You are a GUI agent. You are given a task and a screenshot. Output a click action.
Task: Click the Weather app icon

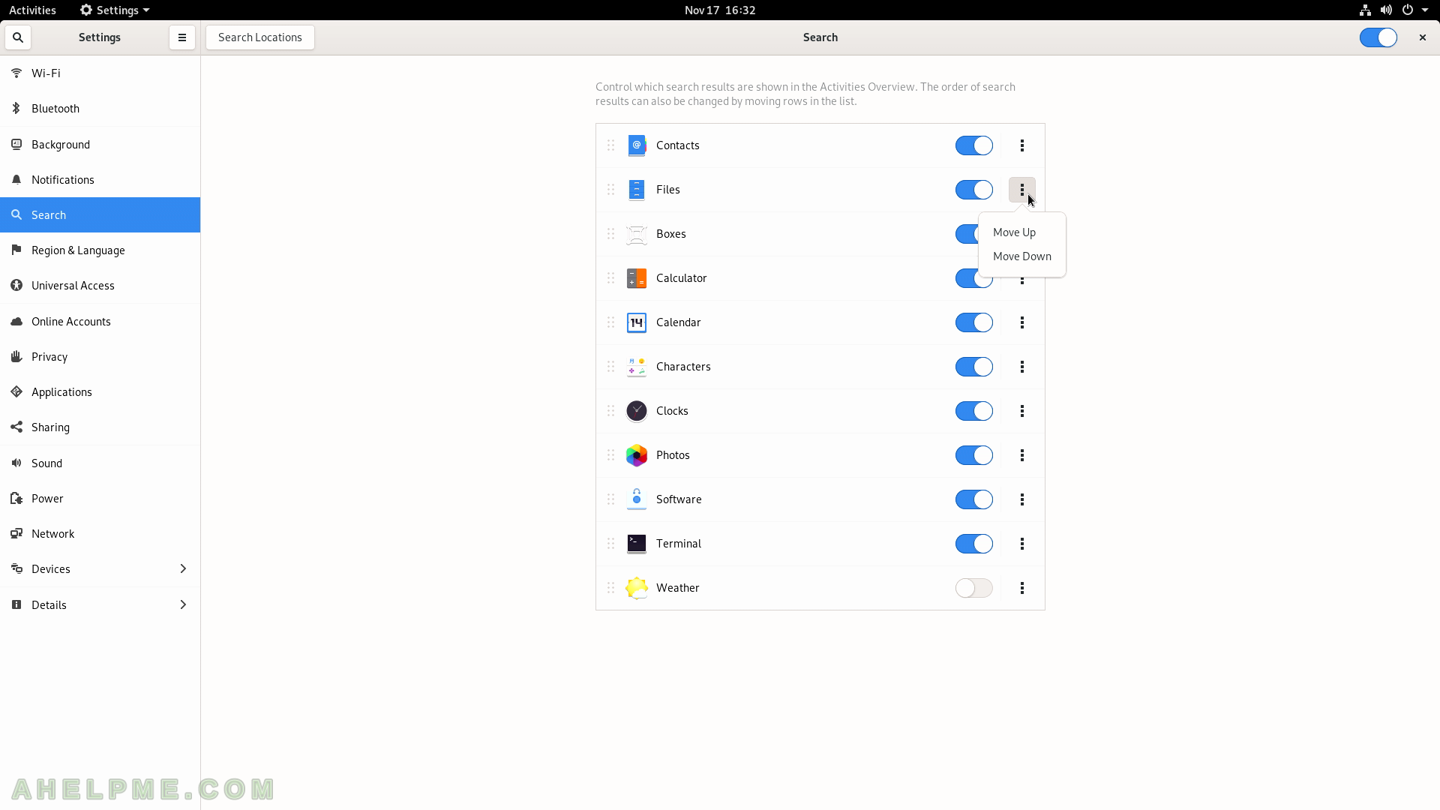click(x=637, y=588)
